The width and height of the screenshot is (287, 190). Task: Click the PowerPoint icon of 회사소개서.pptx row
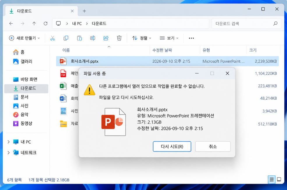coord(63,61)
